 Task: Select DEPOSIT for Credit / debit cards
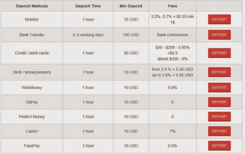[x=219, y=53]
